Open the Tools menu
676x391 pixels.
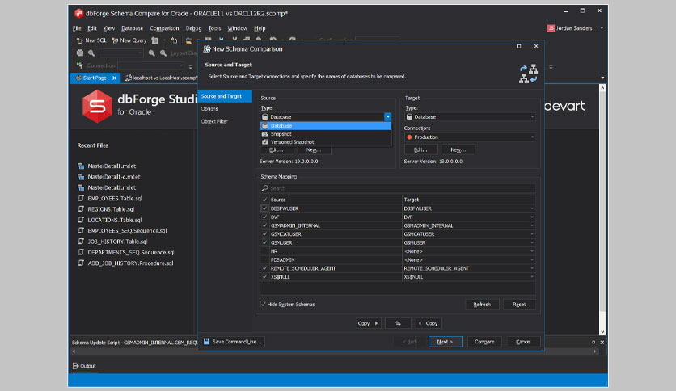214,28
